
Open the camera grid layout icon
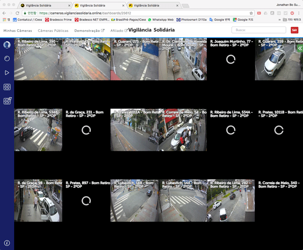7,87
